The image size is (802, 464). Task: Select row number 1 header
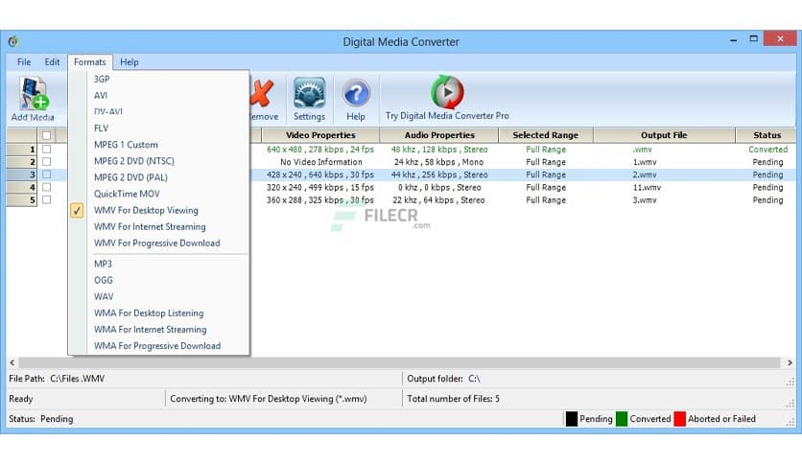point(21,150)
